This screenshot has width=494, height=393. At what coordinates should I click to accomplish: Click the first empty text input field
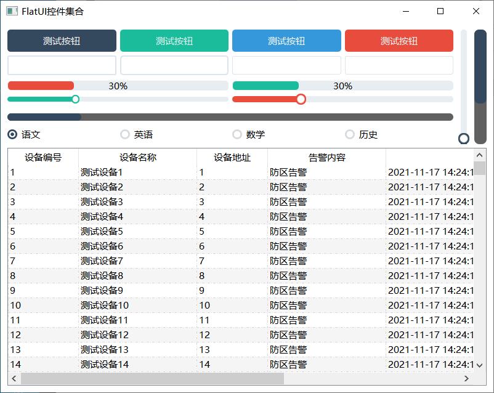(x=62, y=65)
